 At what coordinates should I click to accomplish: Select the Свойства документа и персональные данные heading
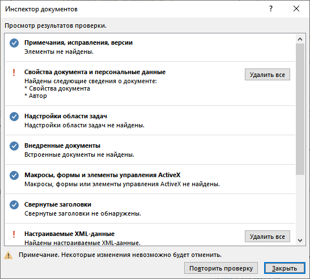click(95, 72)
